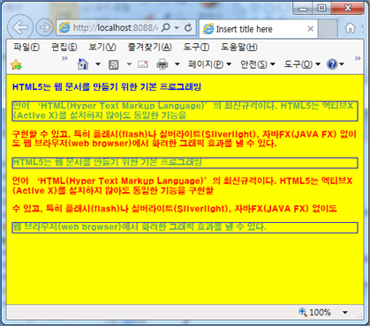Close the 'Insert title here' tab

(311, 29)
